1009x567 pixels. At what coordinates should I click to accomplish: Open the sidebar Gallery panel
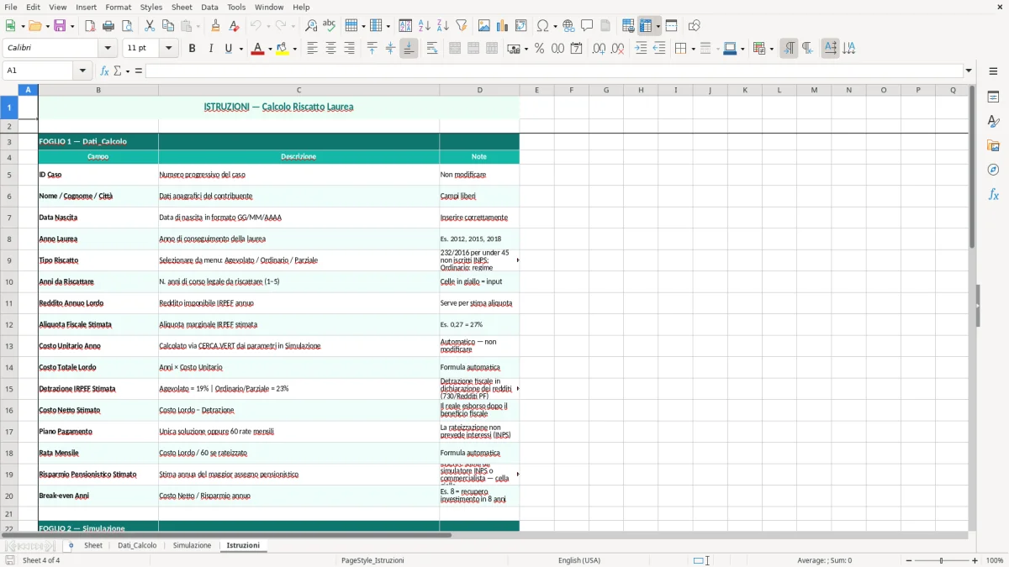click(x=993, y=146)
